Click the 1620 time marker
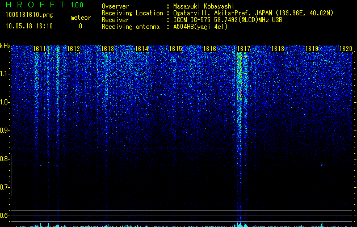Viewport: 357px width, 227px height. click(346, 49)
